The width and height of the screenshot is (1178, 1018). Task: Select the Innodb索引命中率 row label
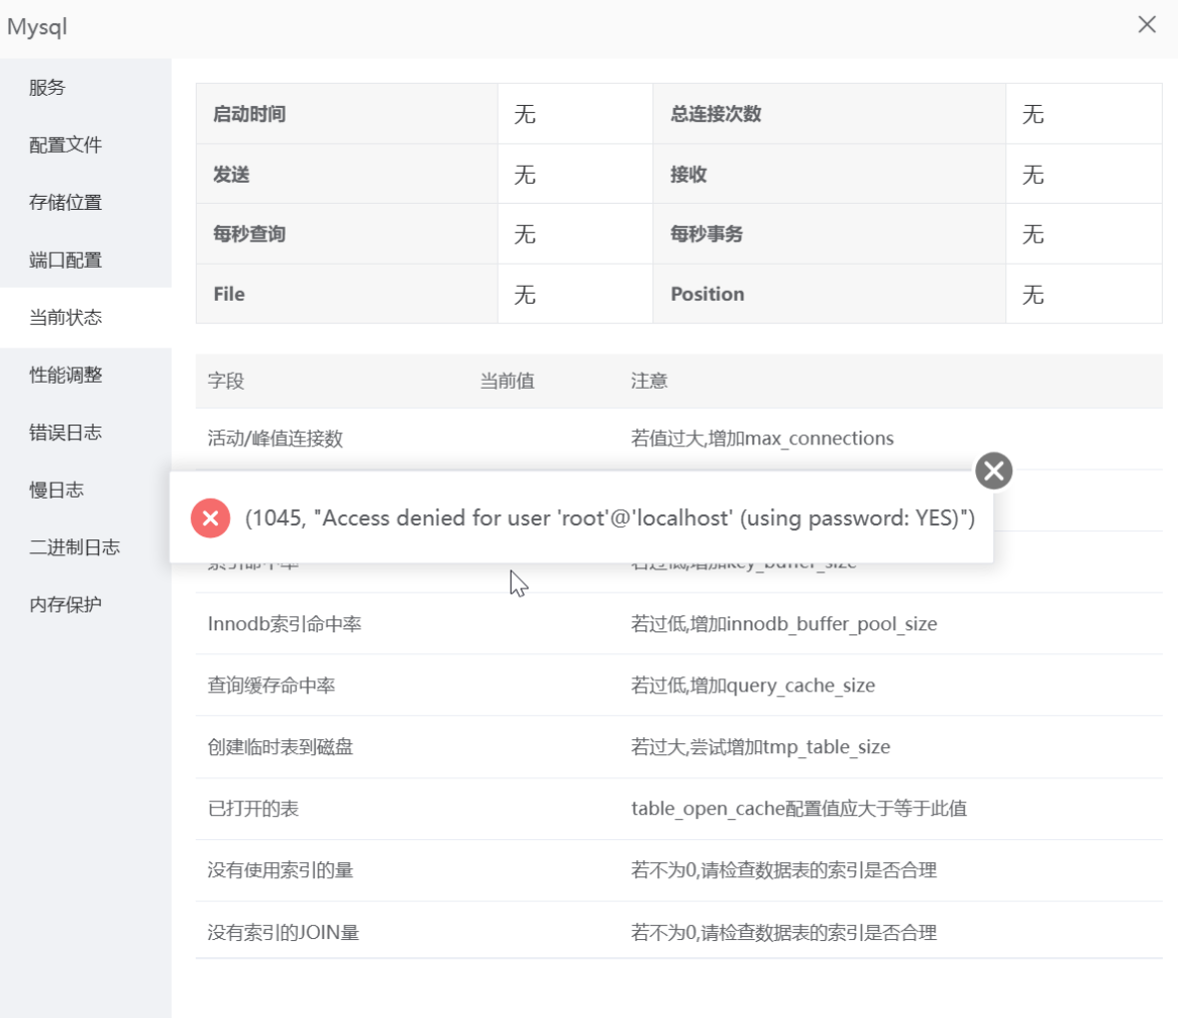285,624
